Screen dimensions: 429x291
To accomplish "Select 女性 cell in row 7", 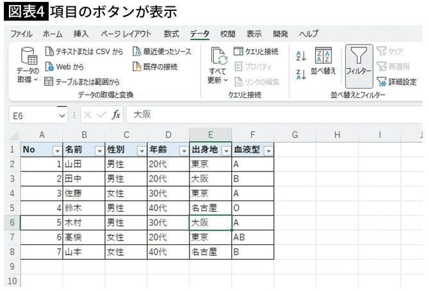I will [126, 237].
